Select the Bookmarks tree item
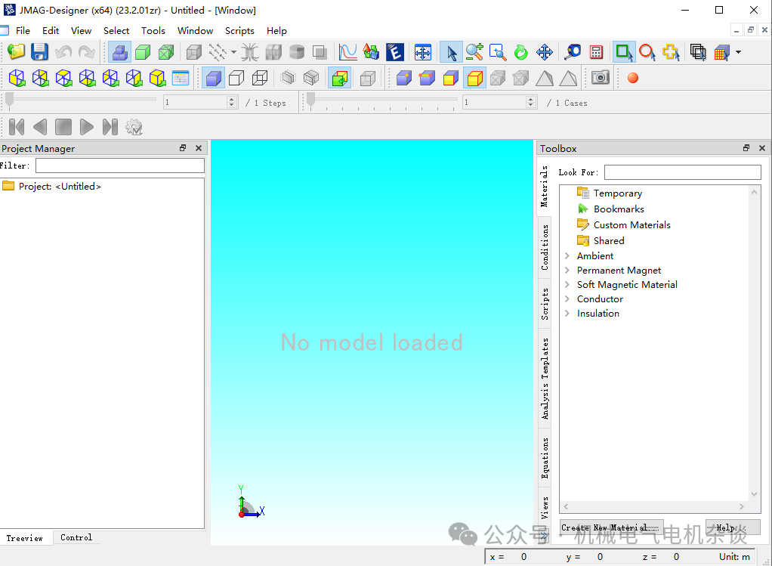The image size is (772, 566). 619,209
